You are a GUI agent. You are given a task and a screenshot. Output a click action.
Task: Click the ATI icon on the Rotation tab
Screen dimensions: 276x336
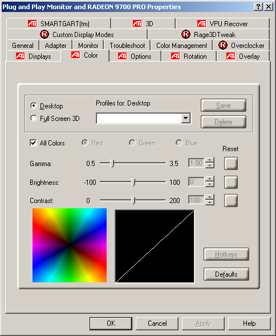[x=175, y=56]
